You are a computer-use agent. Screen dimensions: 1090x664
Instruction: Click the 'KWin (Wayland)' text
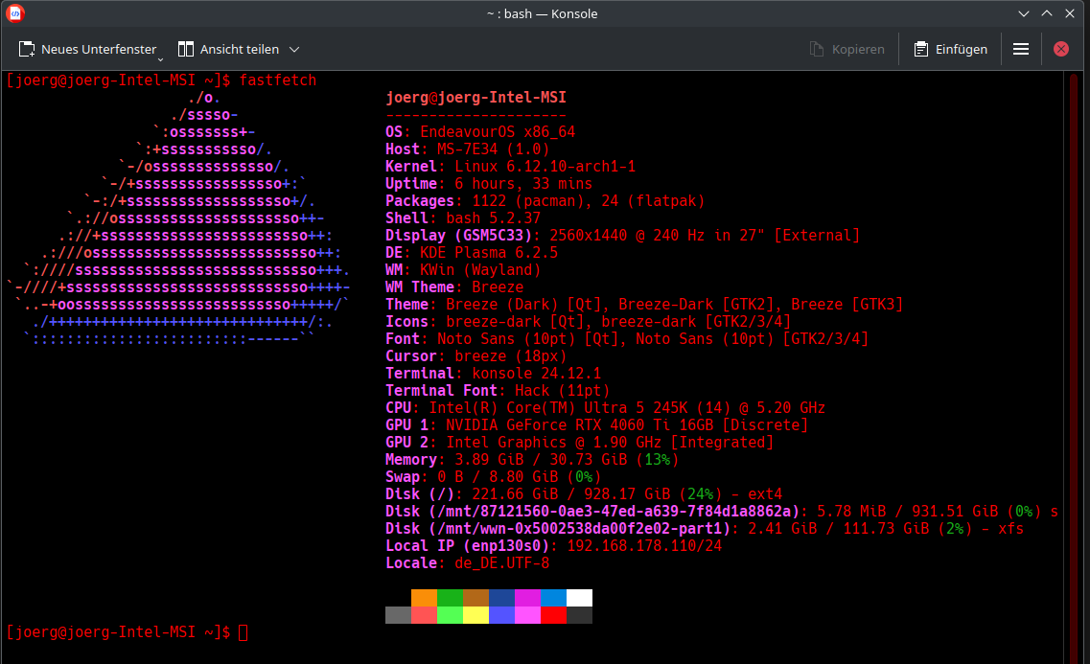click(x=480, y=270)
